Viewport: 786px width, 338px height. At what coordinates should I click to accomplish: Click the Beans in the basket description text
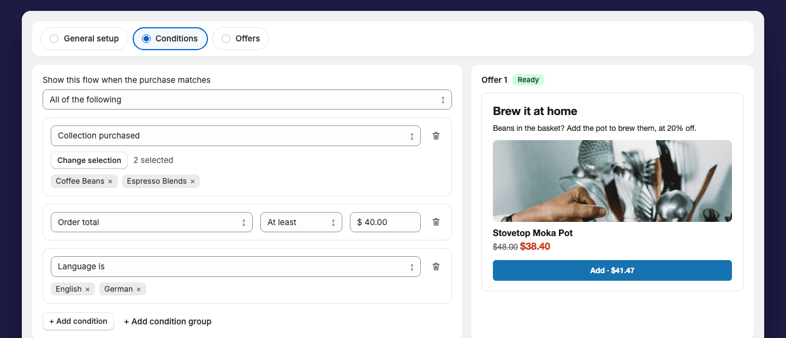click(x=594, y=128)
